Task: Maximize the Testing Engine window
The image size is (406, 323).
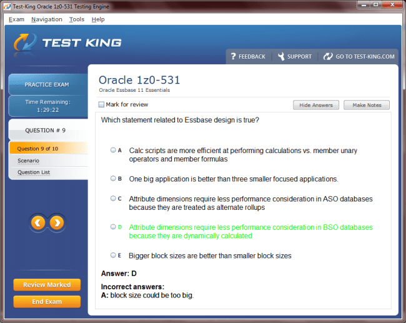Action: pos(375,4)
